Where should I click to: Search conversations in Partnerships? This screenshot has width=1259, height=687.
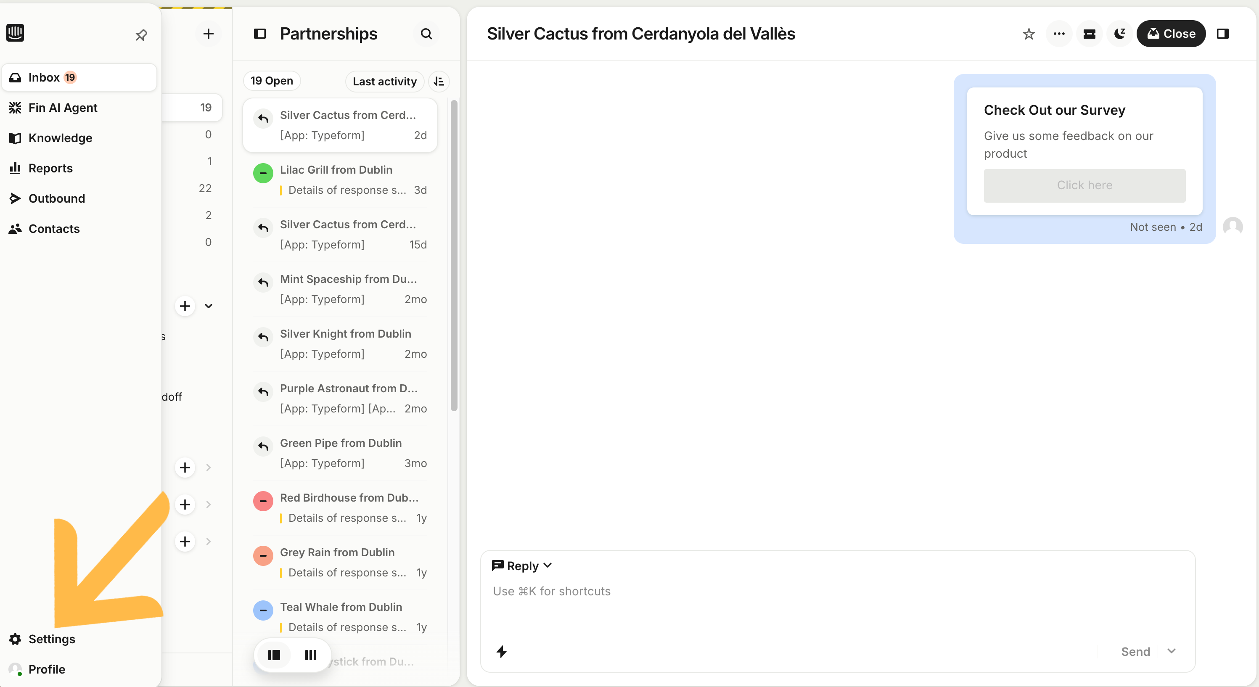point(426,34)
